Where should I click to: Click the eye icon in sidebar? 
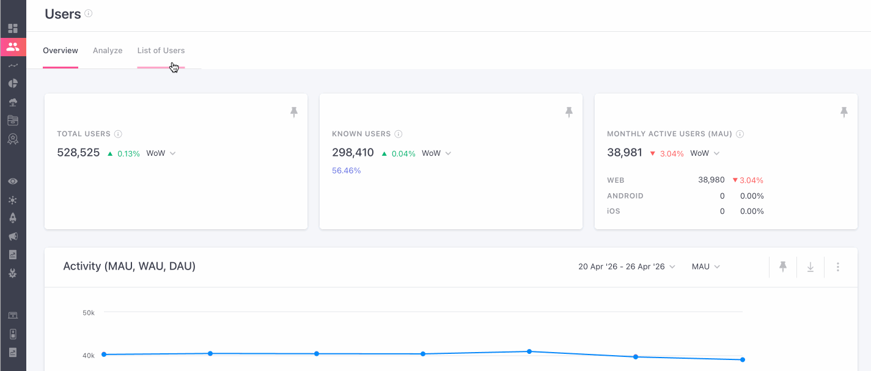(x=13, y=182)
